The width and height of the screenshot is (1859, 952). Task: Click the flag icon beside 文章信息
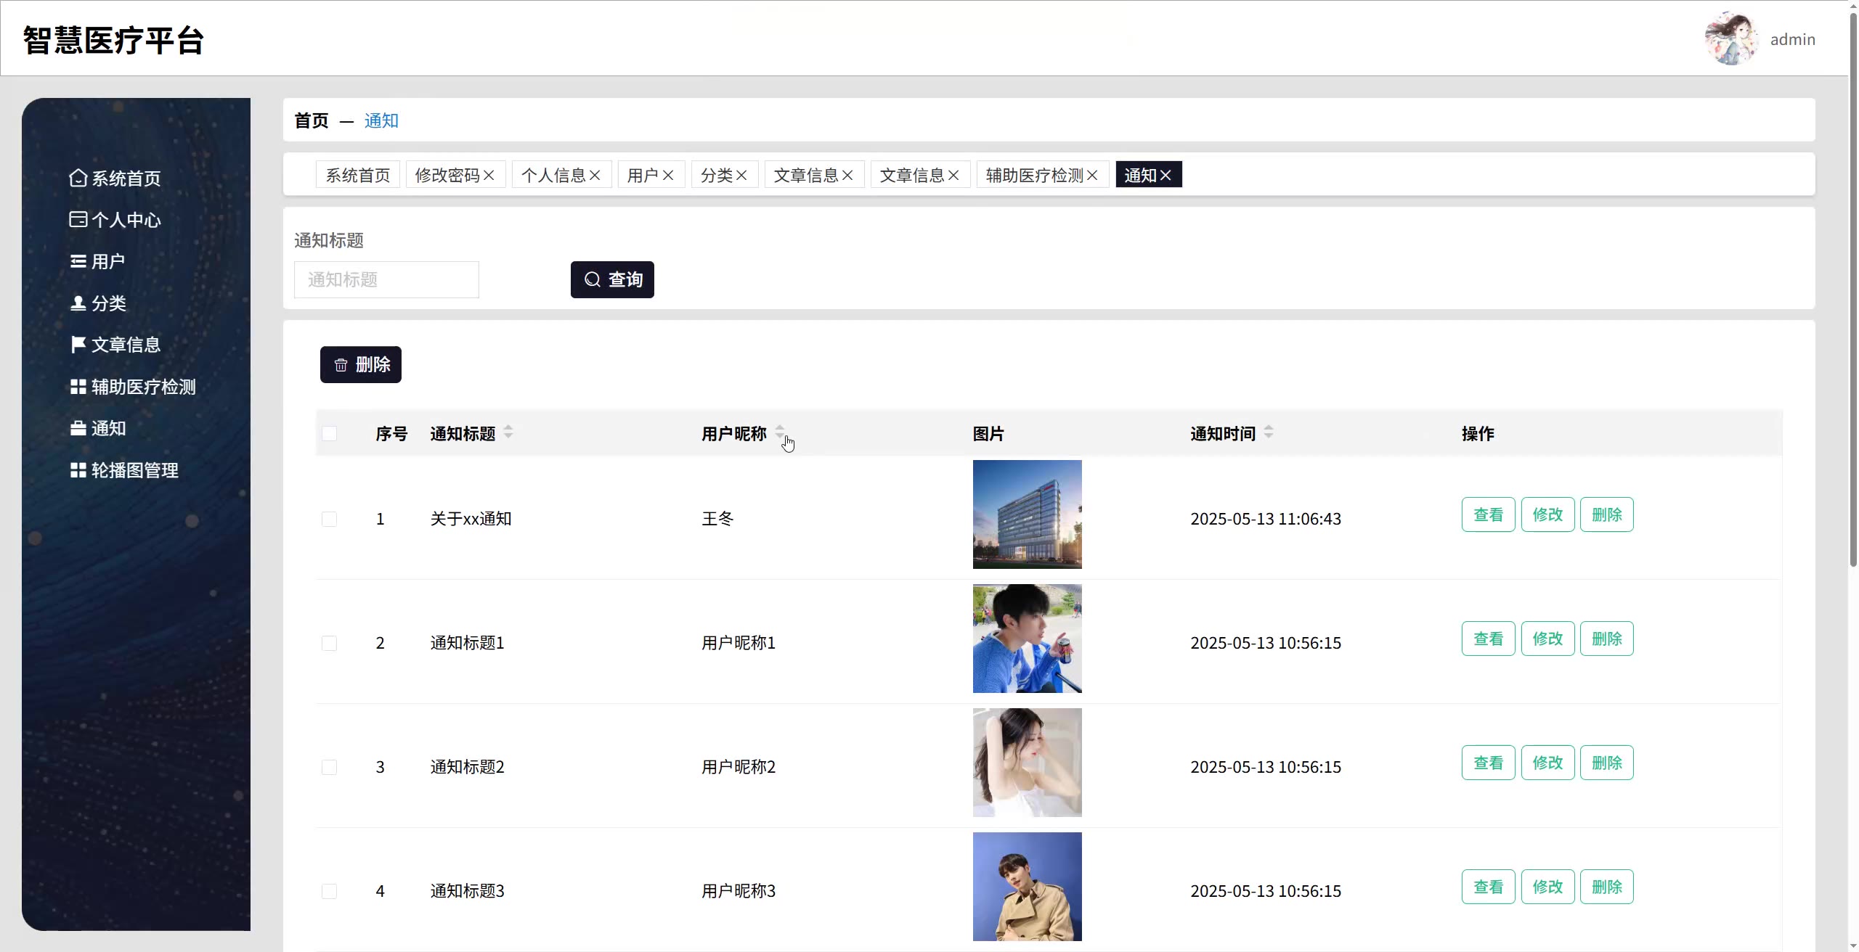(78, 344)
